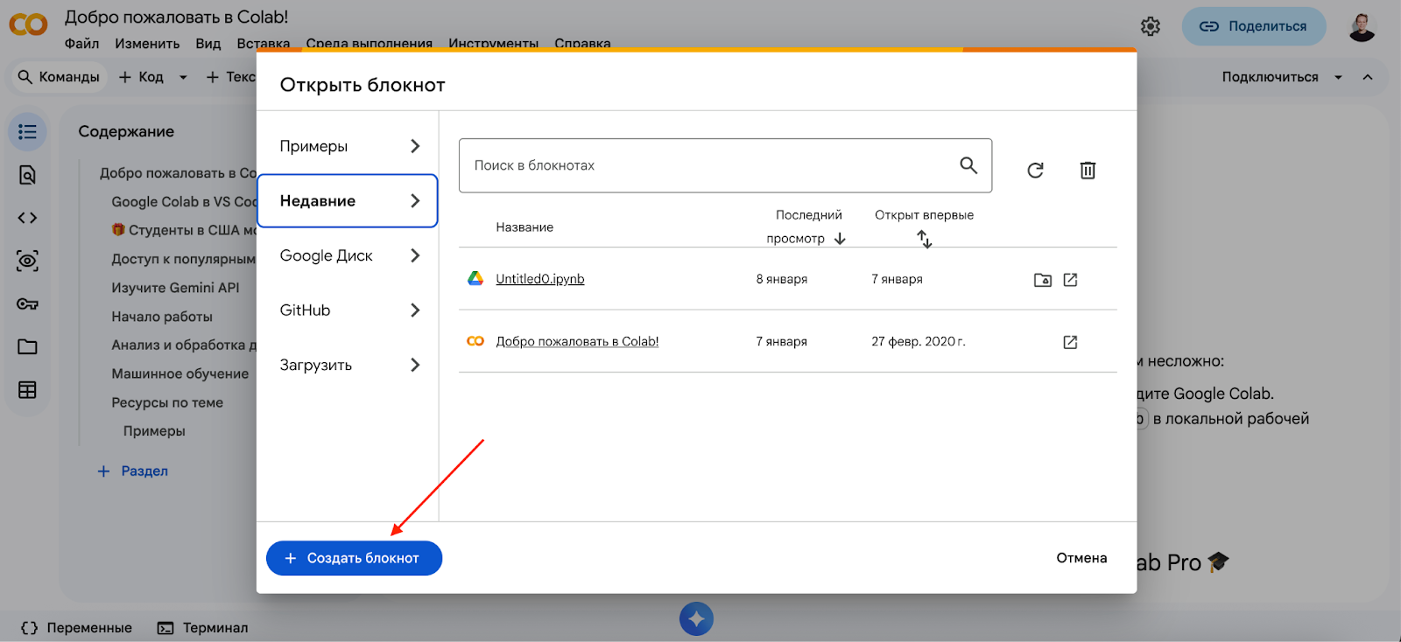Toggle sort on Открыт впервые column
Viewport: 1401px width, 642px height.
[924, 239]
